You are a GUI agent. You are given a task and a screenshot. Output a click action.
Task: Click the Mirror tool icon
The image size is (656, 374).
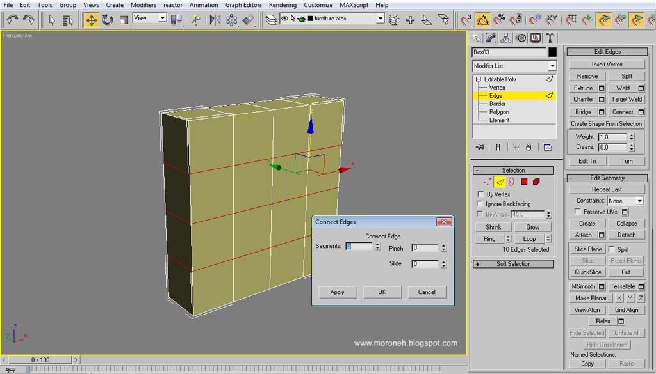pos(215,20)
